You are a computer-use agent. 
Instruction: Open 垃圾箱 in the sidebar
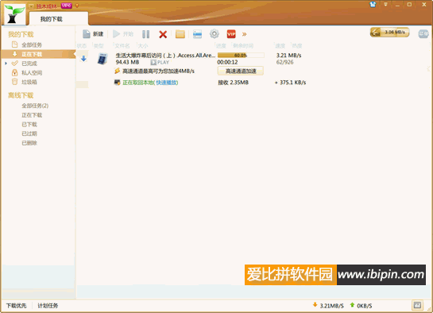[29, 82]
